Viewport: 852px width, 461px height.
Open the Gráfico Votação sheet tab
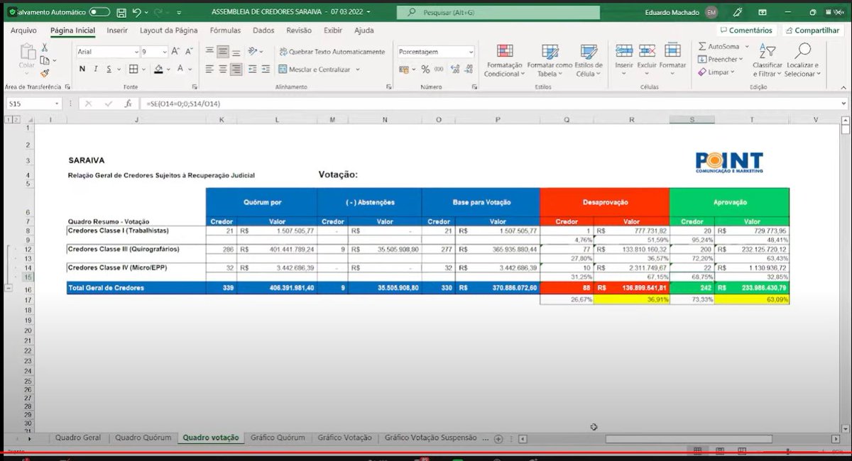tap(345, 438)
